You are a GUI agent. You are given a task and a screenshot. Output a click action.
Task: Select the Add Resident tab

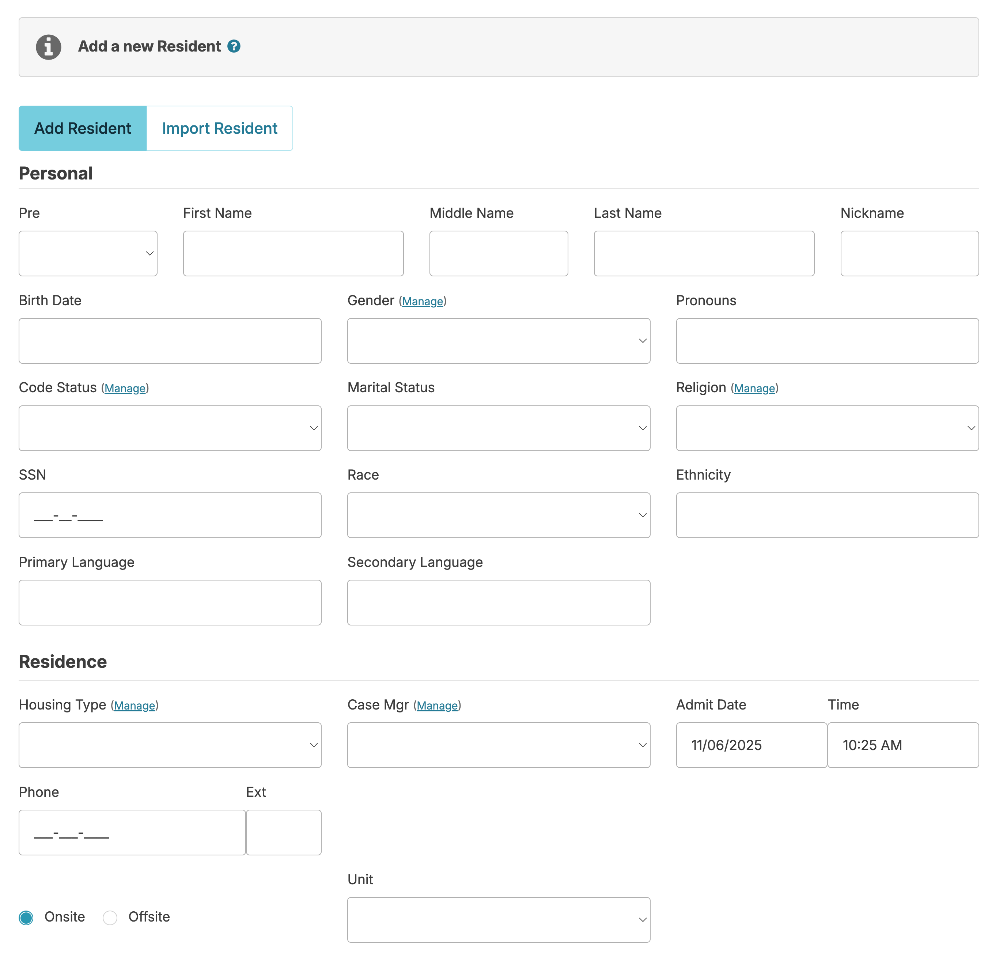pos(83,129)
